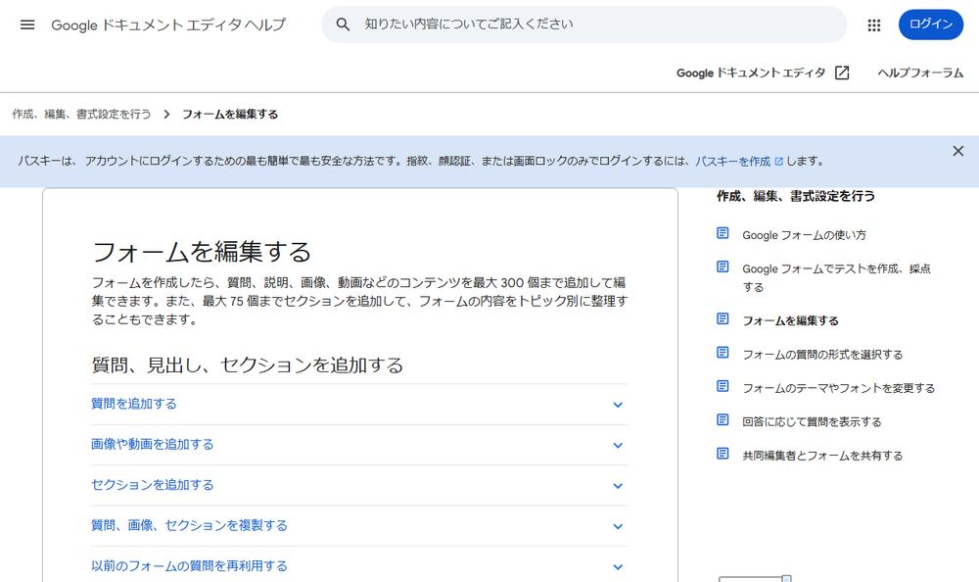
Task: Click article icon beside 共同編集者とフォームを共有する
Action: click(x=723, y=454)
